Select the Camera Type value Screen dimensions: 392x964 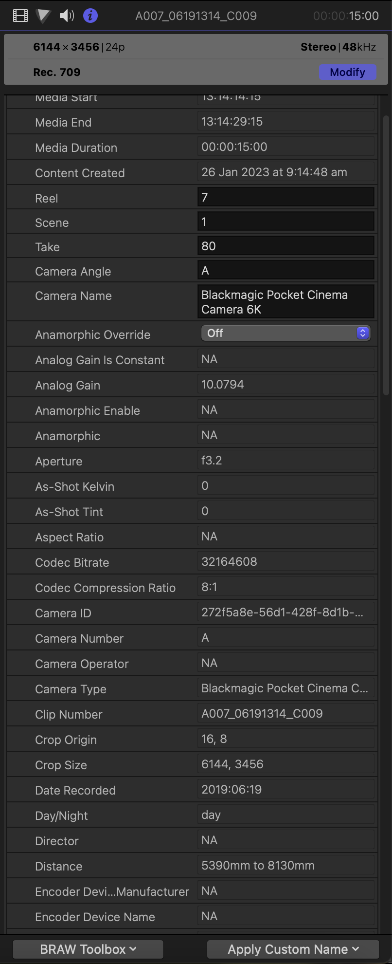pos(286,688)
